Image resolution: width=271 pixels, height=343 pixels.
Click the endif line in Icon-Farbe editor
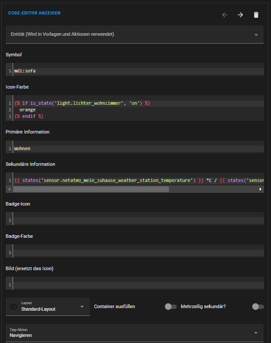pyautogui.click(x=29, y=117)
